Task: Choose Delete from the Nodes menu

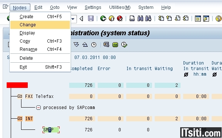Action: tap(40, 58)
